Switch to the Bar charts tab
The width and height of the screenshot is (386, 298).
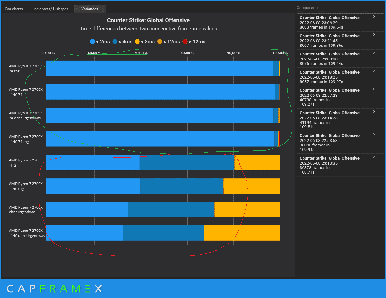(x=14, y=9)
